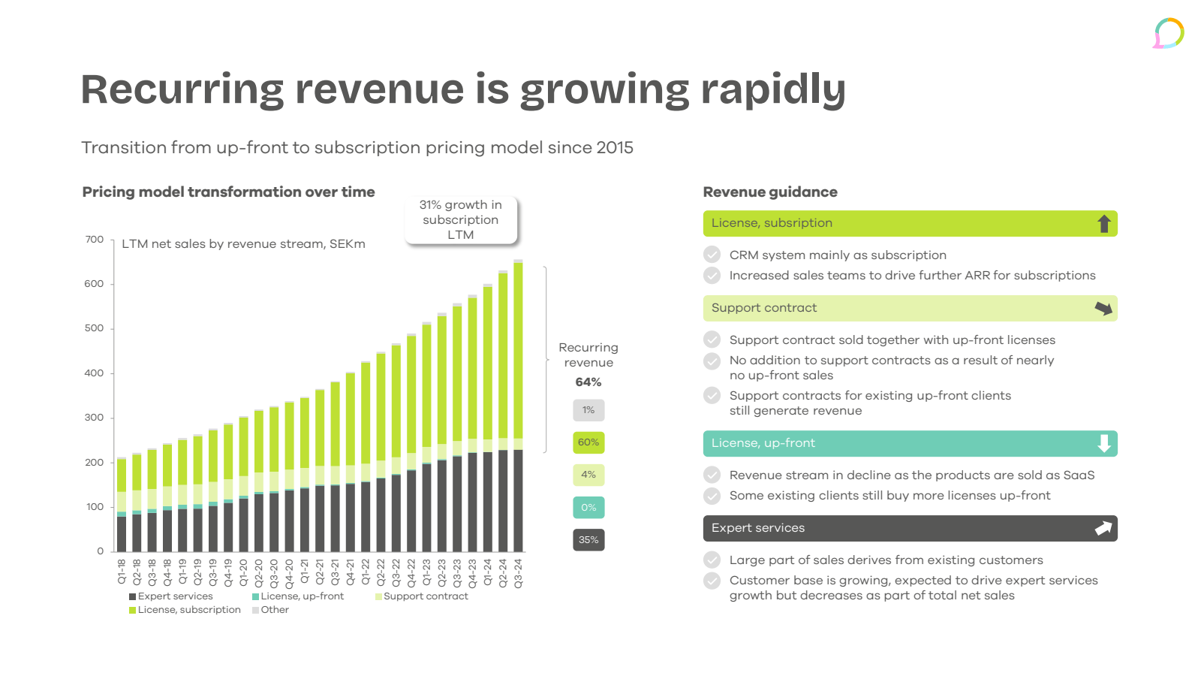Click the diagonal up arrow on Expert services banner
The image size is (1201, 676).
click(x=1103, y=528)
